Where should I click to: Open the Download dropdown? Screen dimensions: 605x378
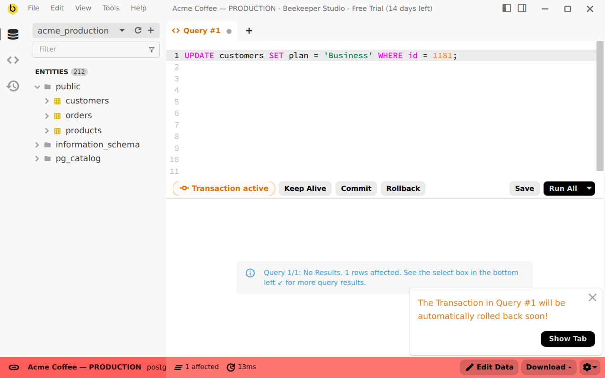click(549, 367)
